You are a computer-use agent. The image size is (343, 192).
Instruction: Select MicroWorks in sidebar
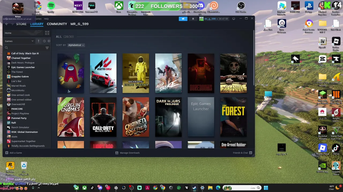pos(18,90)
